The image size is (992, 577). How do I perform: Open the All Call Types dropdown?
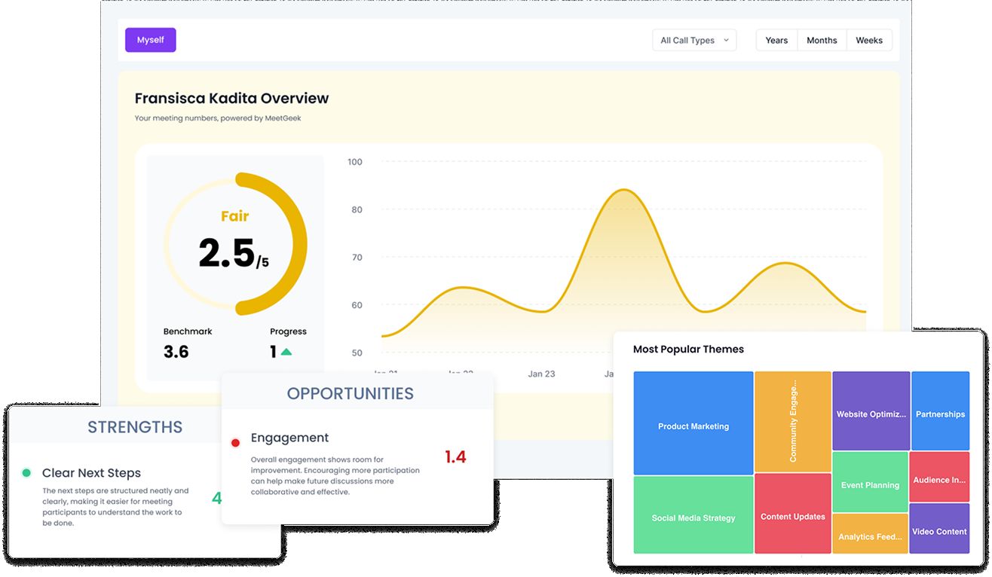(693, 41)
